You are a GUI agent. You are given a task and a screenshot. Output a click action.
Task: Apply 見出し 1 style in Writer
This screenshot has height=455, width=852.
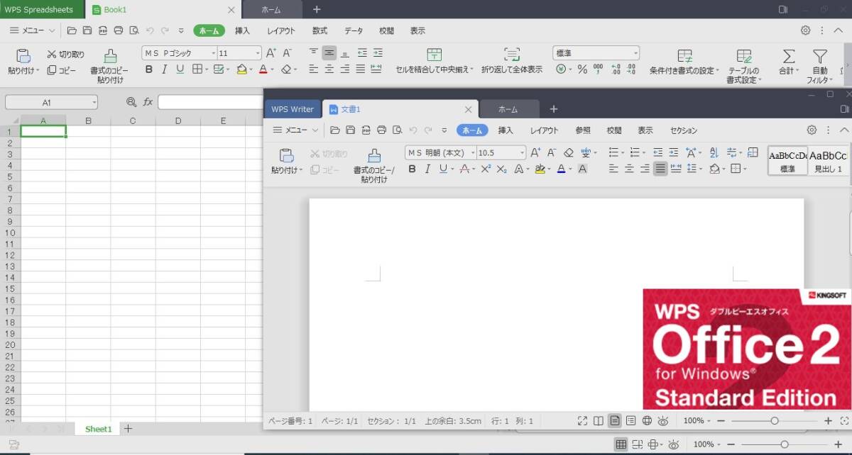tap(828, 161)
